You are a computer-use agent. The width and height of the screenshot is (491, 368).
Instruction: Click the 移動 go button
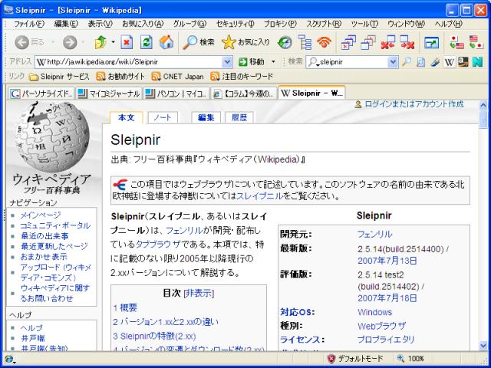click(252, 62)
